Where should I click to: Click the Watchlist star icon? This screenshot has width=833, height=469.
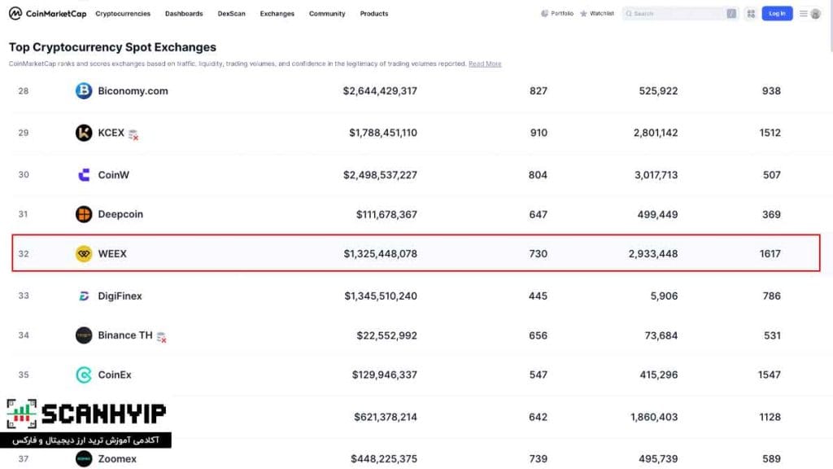[583, 13]
